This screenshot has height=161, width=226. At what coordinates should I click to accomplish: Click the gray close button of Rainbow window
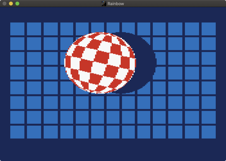tap(4, 4)
